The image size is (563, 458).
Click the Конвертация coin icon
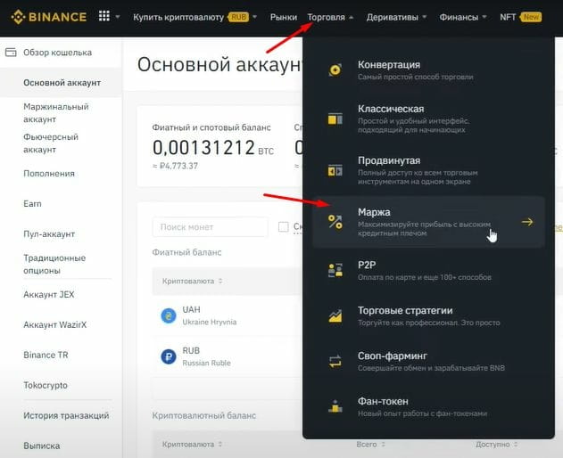335,70
